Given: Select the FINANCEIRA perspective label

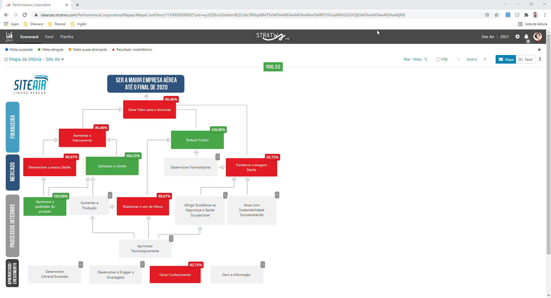Looking at the screenshot, I should pos(13,127).
